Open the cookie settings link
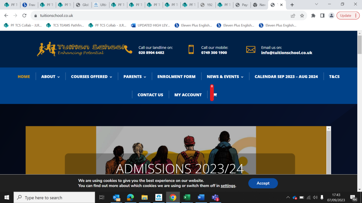Viewport: 362px width, 203px height. [x=228, y=186]
